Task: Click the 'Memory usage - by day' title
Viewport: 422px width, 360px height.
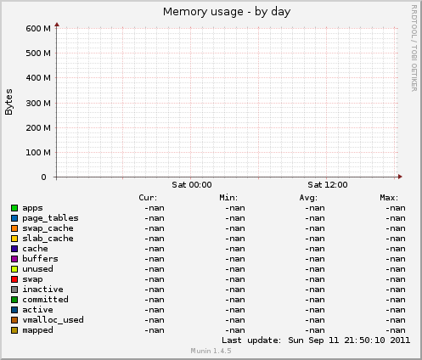Action: (x=227, y=12)
